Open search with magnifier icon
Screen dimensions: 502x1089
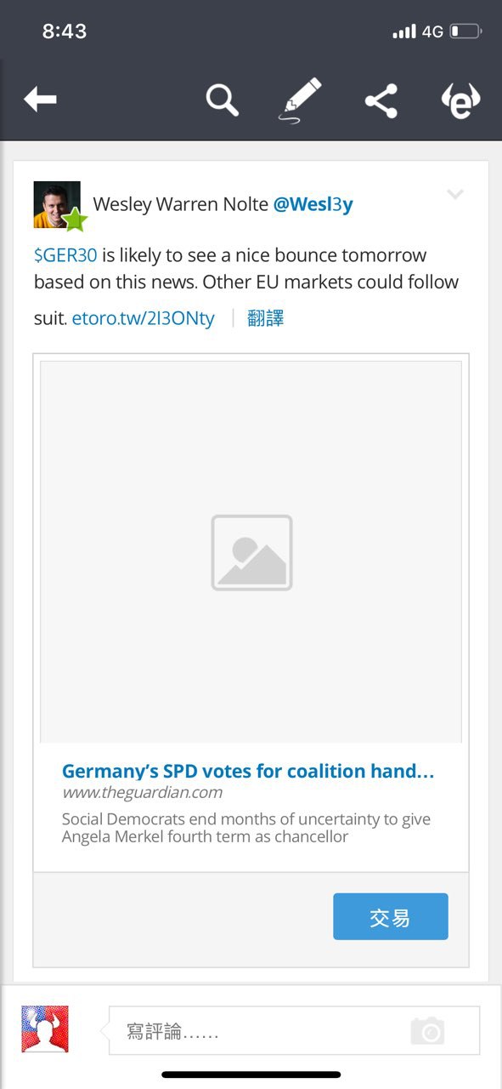point(223,100)
